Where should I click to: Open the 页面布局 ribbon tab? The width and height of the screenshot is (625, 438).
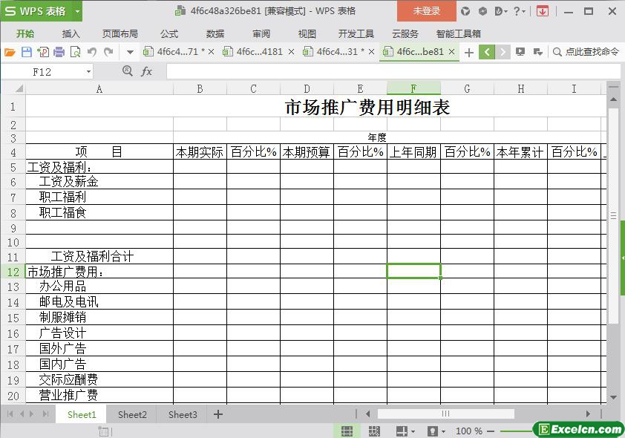(x=120, y=34)
